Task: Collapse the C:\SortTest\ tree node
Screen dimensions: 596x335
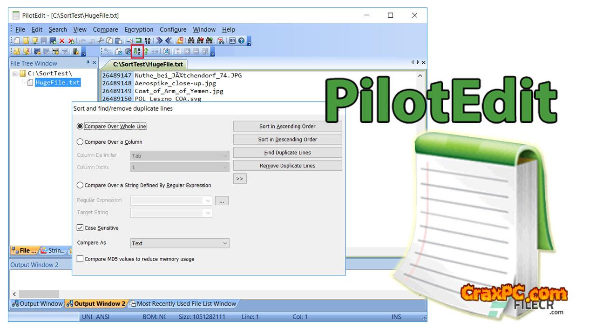Action: (x=15, y=74)
